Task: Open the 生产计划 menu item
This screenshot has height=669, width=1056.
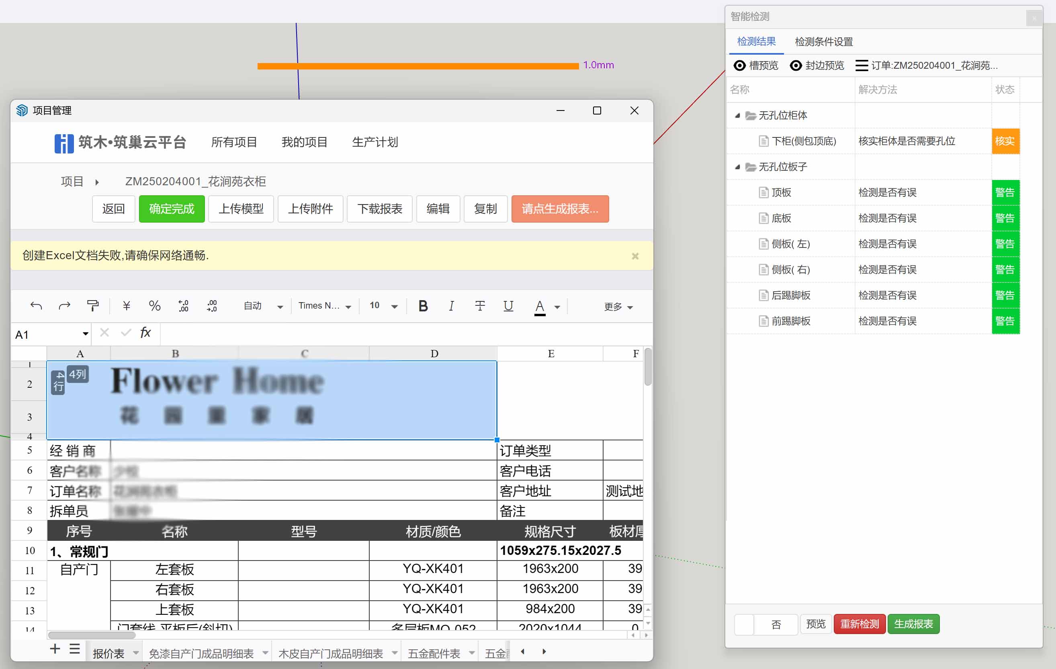Action: coord(375,142)
